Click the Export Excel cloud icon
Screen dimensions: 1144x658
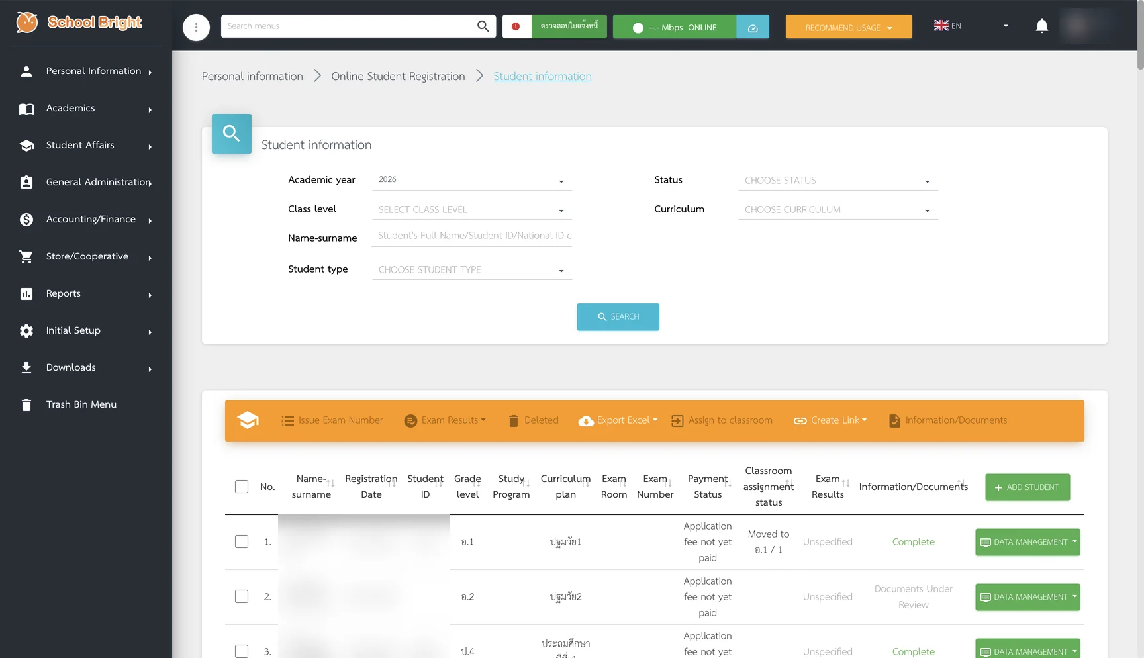[x=586, y=421]
